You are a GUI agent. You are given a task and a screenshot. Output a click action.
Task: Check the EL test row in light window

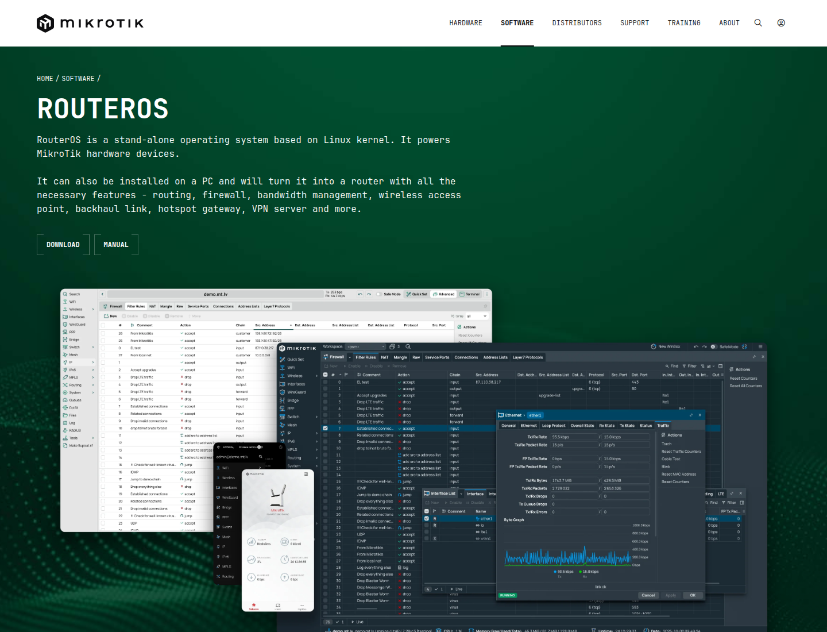pyautogui.click(x=103, y=348)
